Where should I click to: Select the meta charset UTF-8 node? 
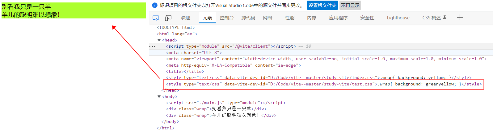(194, 53)
